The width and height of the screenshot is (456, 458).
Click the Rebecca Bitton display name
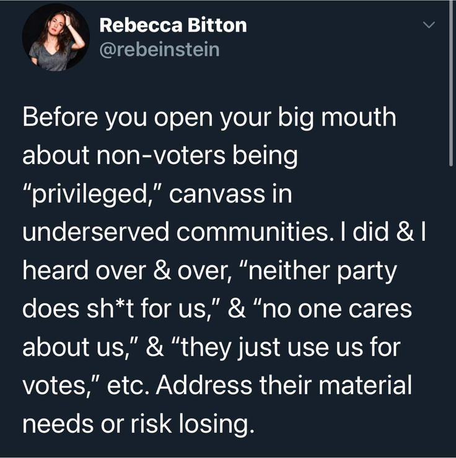coord(172,25)
